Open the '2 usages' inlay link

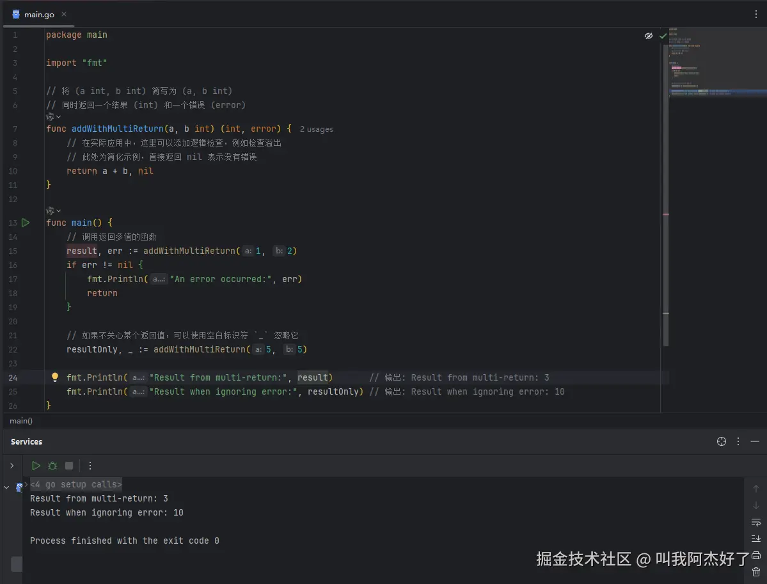tap(317, 129)
